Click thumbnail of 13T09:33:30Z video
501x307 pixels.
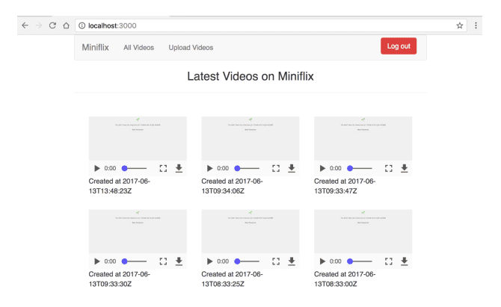pyautogui.click(x=138, y=232)
